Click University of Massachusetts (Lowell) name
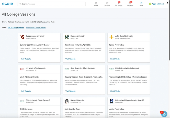The width and height of the screenshot is (170, 118). [x=130, y=100]
